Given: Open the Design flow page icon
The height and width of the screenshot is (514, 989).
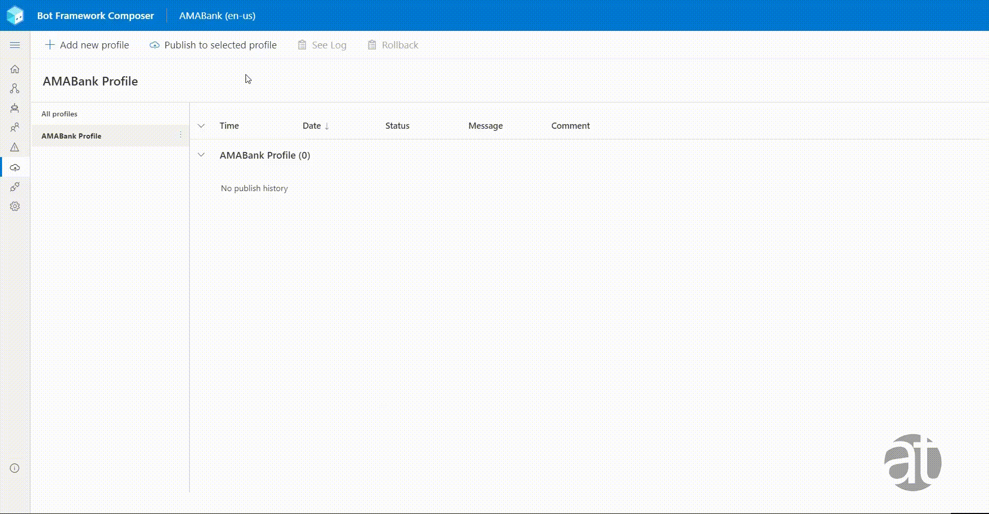Looking at the screenshot, I should coord(15,89).
